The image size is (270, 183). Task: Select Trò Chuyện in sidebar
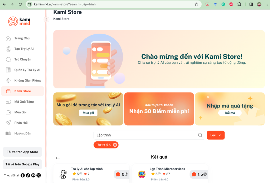[22, 59]
